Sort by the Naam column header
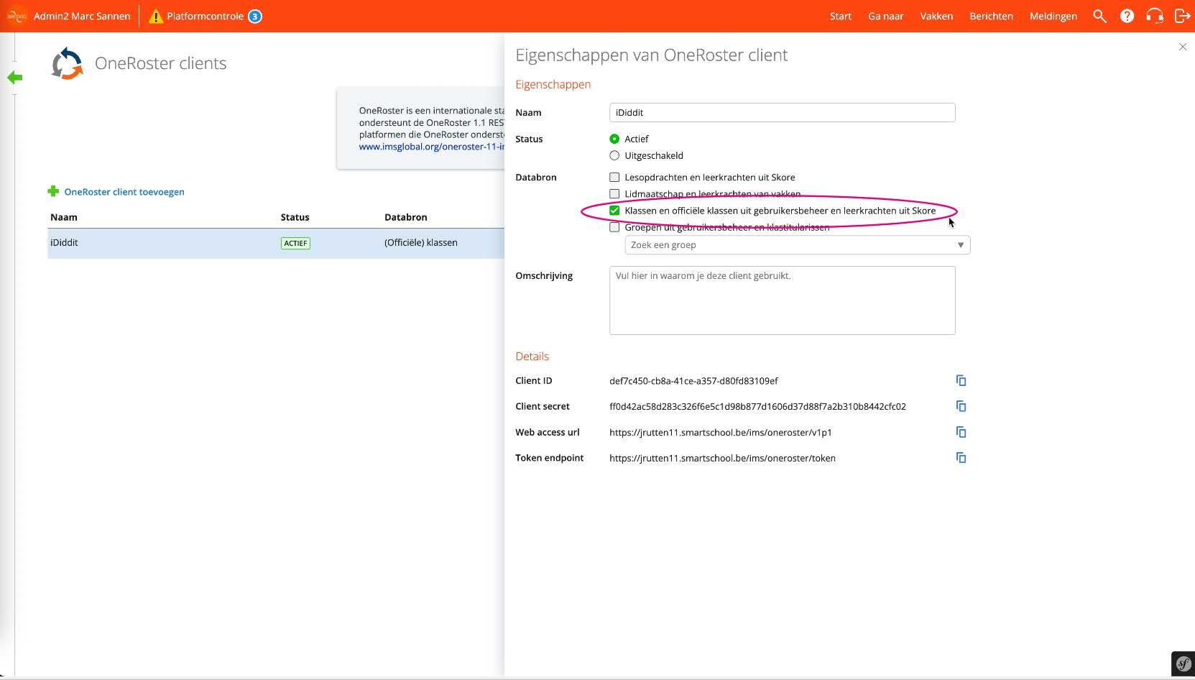1195x680 pixels. point(64,217)
